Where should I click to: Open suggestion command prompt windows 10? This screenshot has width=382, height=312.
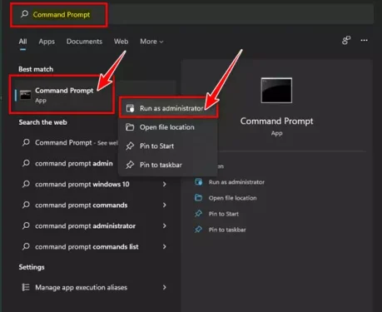(x=94, y=184)
